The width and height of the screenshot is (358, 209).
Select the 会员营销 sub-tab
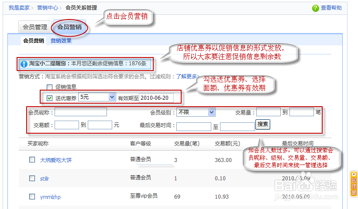[34, 41]
